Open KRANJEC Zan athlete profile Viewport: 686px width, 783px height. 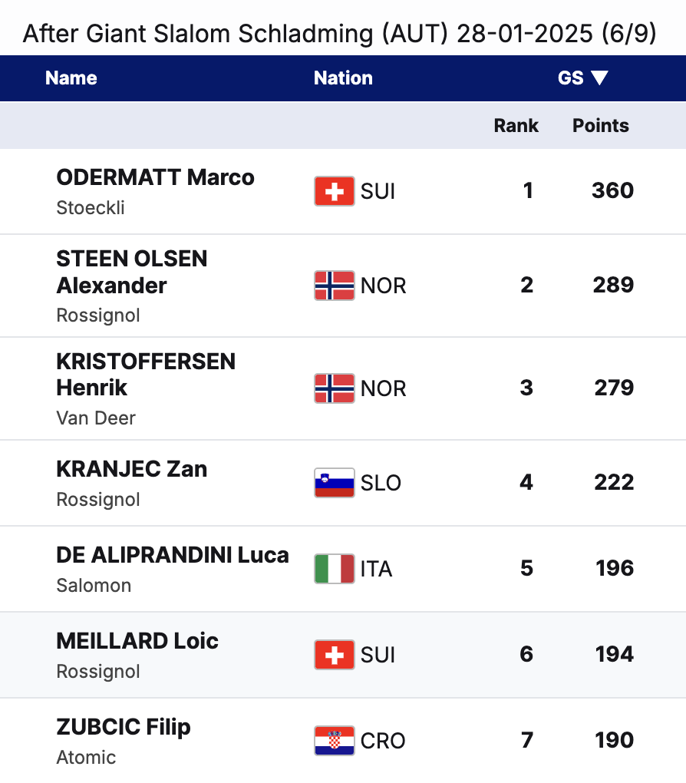(x=132, y=469)
